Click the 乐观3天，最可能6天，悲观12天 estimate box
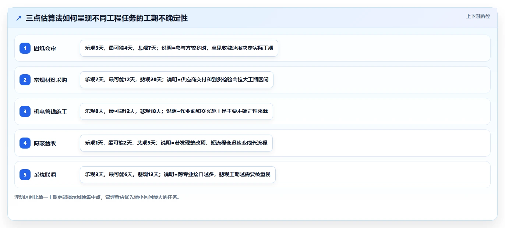This screenshot has width=505, height=228. click(x=178, y=175)
